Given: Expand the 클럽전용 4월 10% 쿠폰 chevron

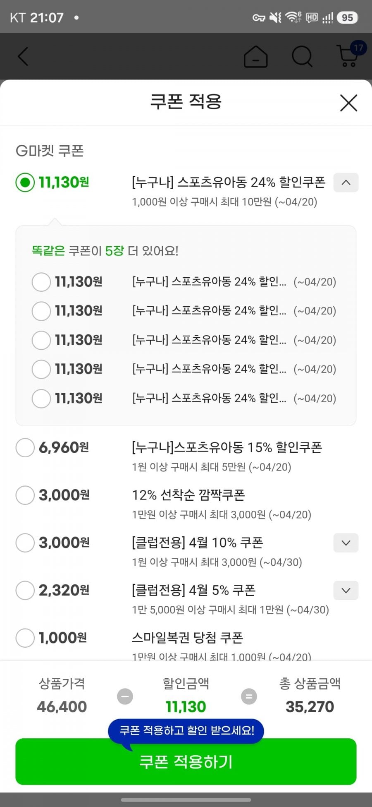Looking at the screenshot, I should tap(346, 543).
